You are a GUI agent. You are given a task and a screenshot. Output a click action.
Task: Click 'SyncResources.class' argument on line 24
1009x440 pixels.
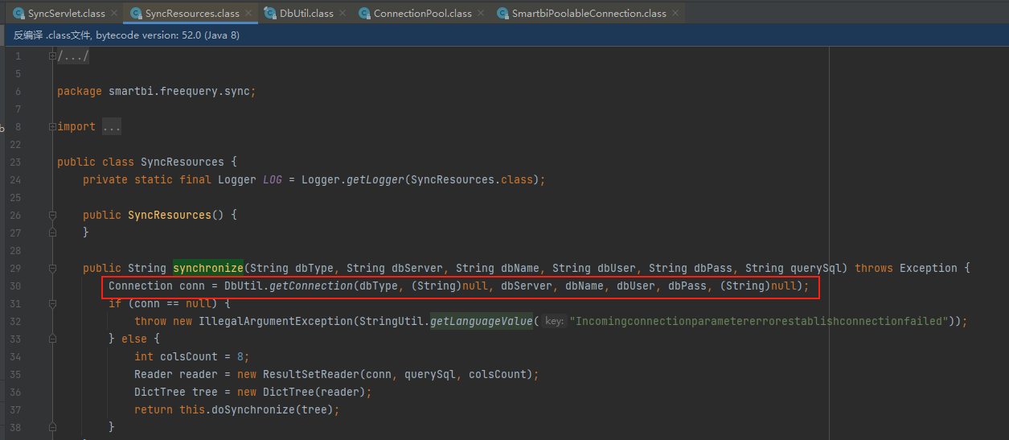click(x=472, y=180)
